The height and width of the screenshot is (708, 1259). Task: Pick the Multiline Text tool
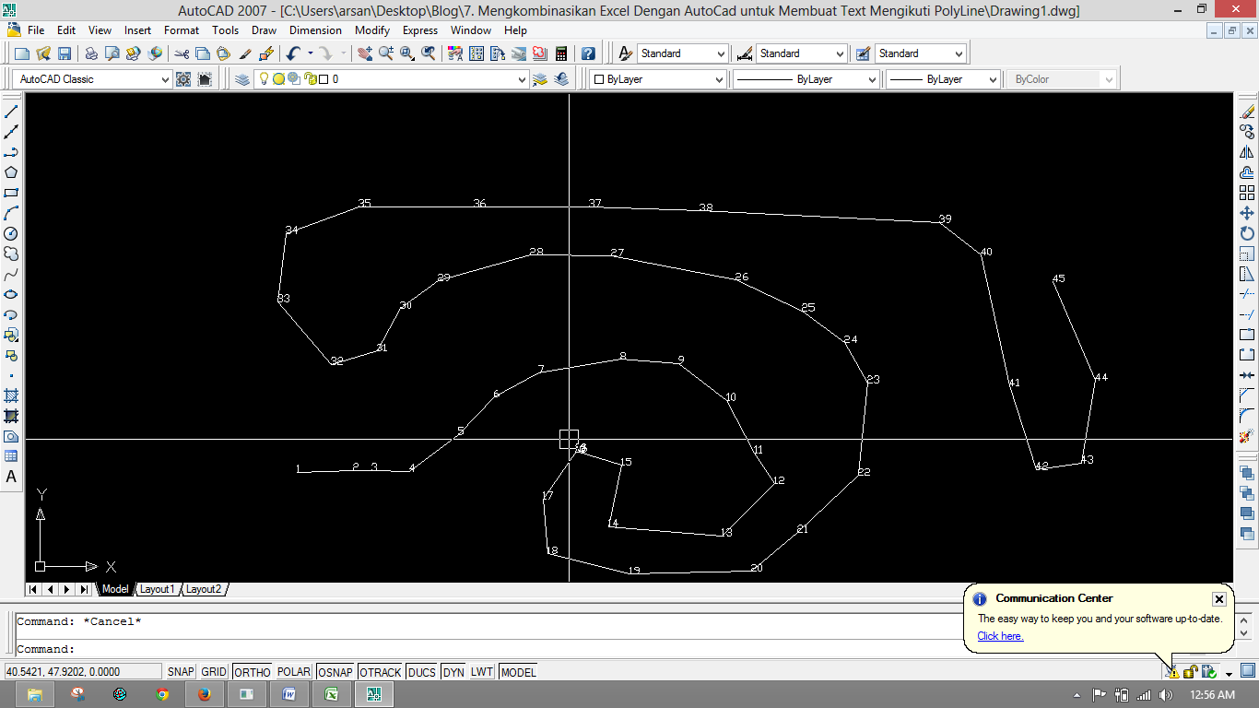(x=11, y=477)
